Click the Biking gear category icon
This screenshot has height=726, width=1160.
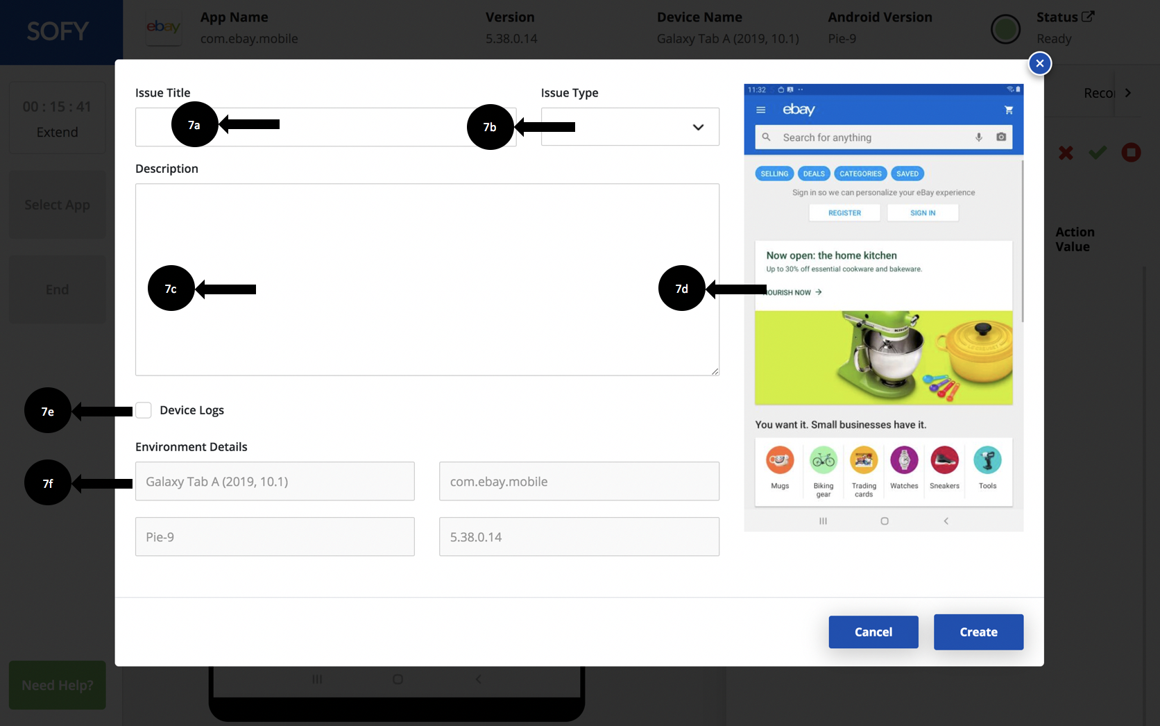(x=824, y=460)
